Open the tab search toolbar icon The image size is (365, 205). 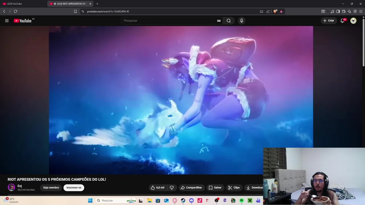click(x=323, y=11)
